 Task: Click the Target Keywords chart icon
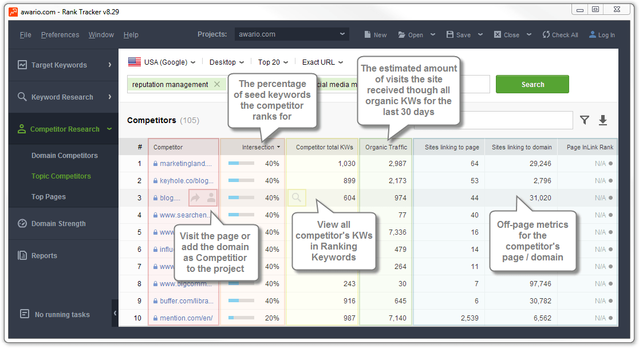pyautogui.click(x=22, y=65)
